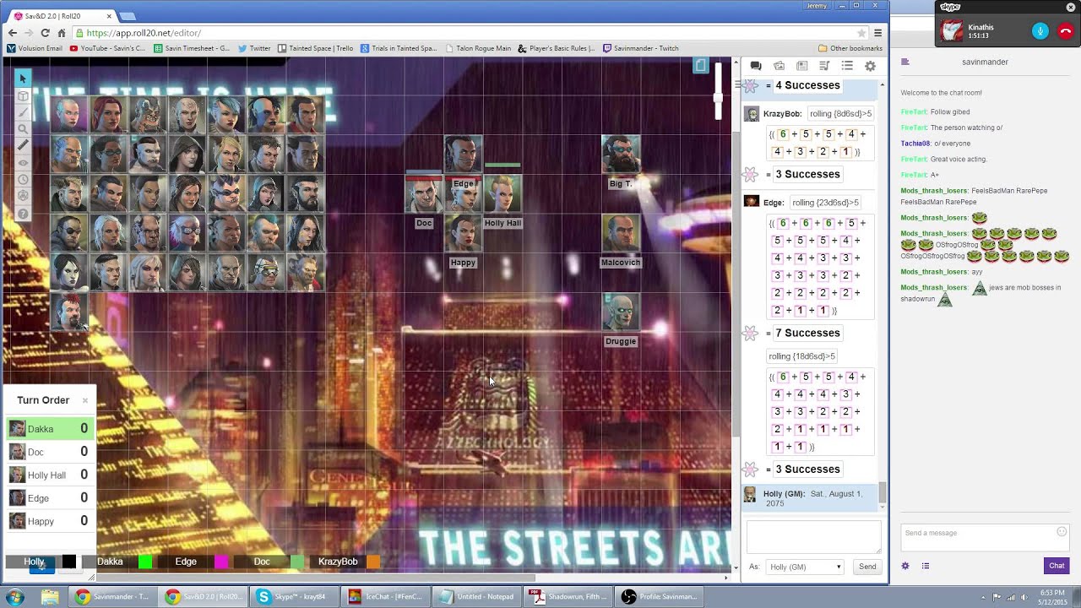Open the 'Other bookmarks' folder

(850, 48)
